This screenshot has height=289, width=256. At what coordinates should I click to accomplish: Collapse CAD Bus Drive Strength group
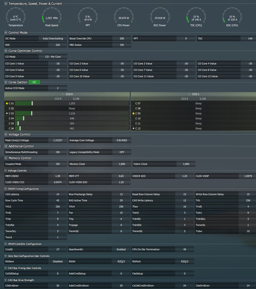pyautogui.click(x=5, y=280)
